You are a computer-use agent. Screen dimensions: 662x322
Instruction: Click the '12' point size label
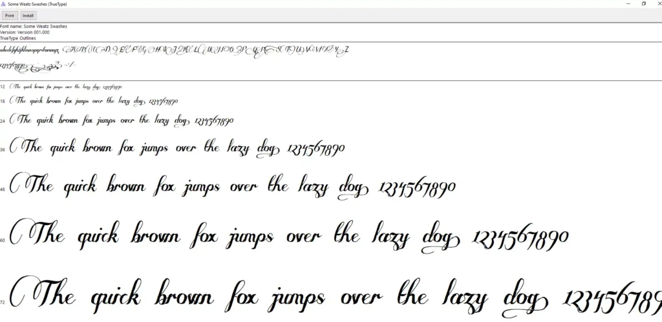click(x=3, y=87)
